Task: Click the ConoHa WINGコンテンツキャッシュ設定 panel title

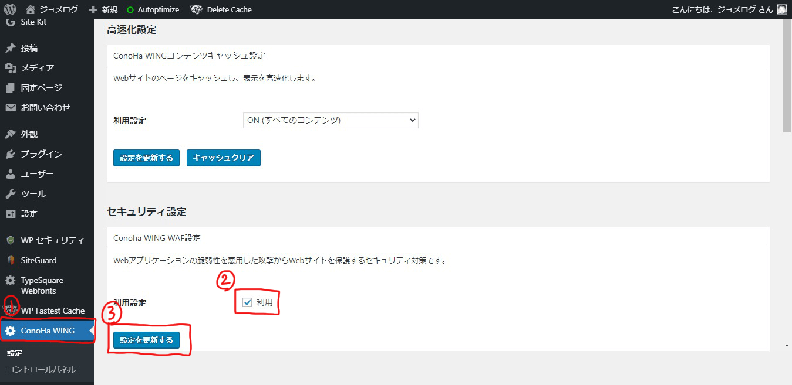Action: pyautogui.click(x=189, y=56)
